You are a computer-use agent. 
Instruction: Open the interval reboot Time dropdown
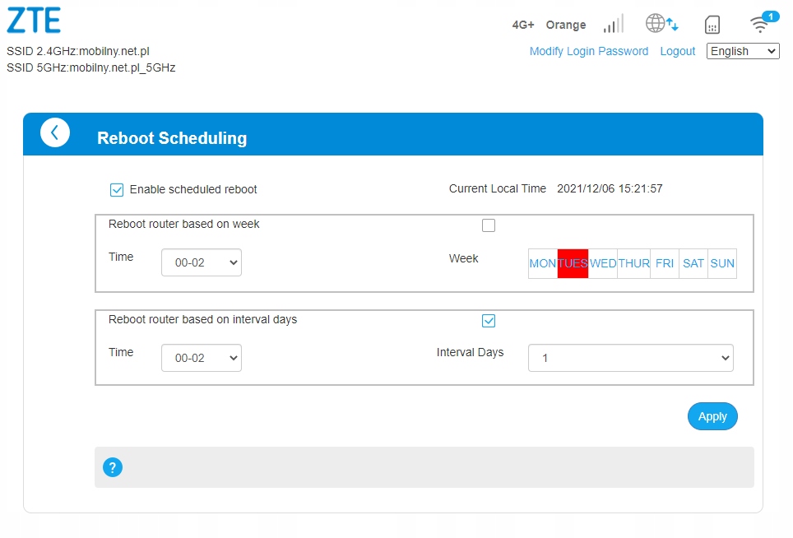202,359
